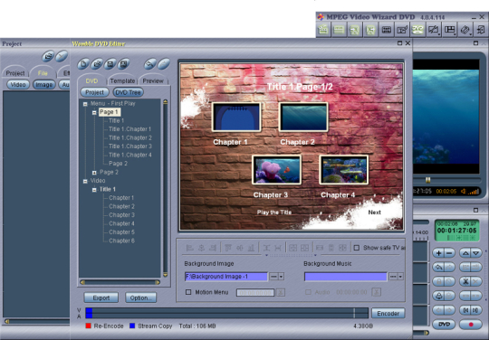This screenshot has width=489, height=340.
Task: Collapse the Title 1 video node
Action: point(94,190)
